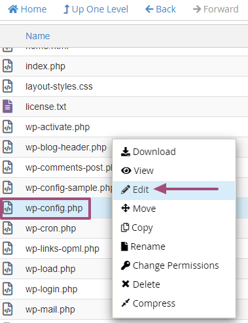This screenshot has height=323, width=248.
Task: Sort files by the Name column header
Action: click(38, 36)
